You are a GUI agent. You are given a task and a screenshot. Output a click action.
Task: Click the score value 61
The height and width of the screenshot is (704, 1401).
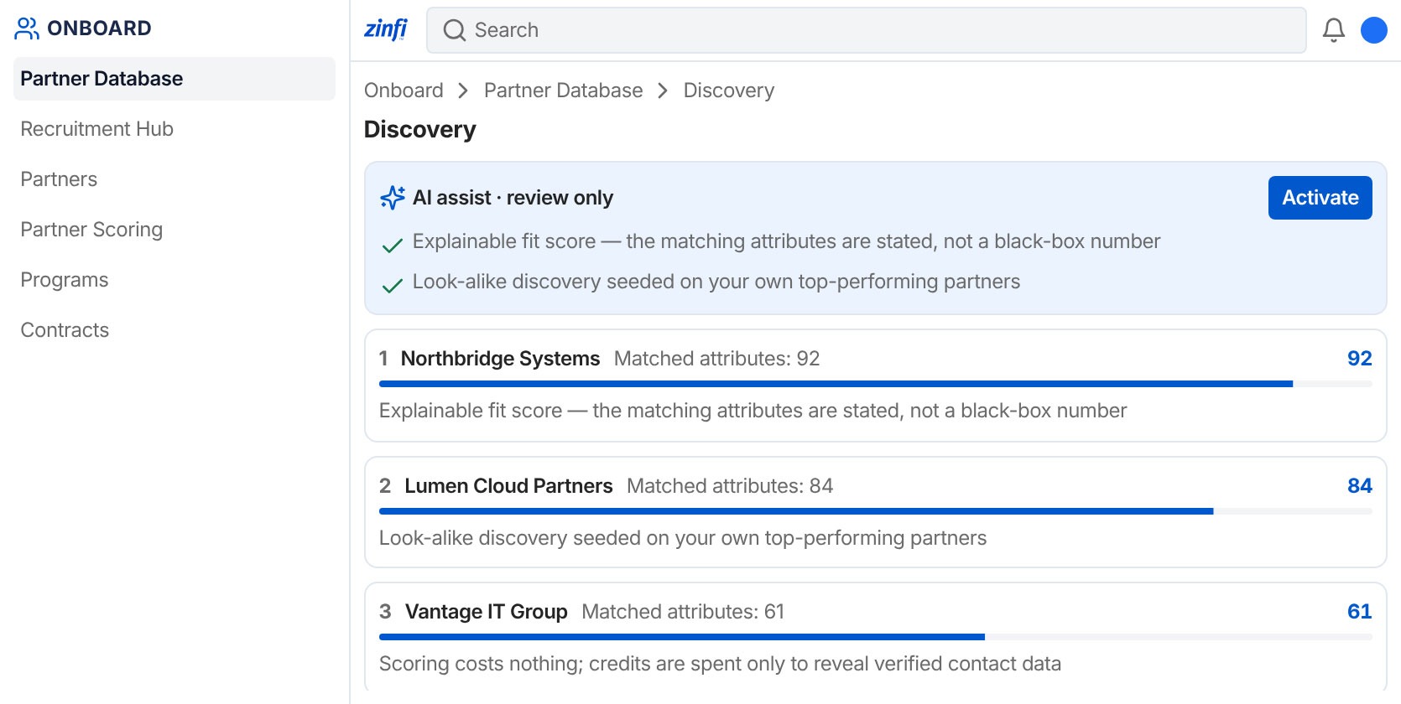tap(1360, 612)
